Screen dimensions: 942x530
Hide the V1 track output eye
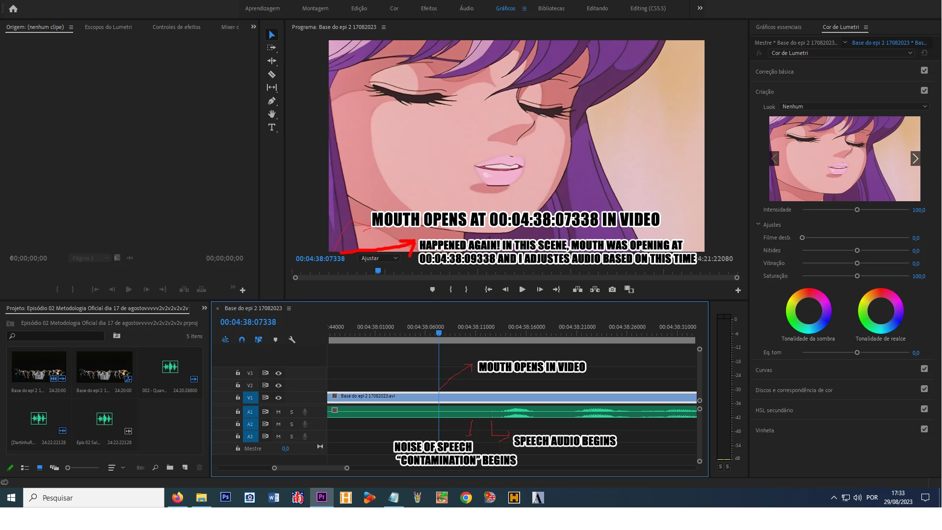tap(278, 397)
